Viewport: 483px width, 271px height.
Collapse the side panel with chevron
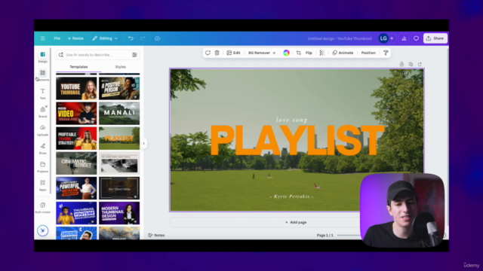pyautogui.click(x=143, y=143)
